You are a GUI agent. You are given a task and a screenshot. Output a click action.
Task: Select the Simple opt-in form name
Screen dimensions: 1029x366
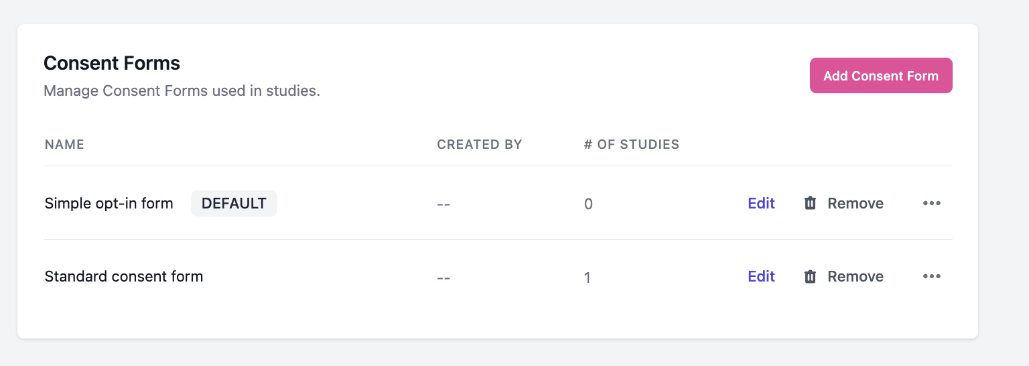(109, 203)
